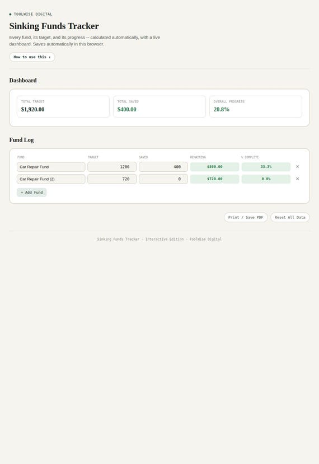Edit the saved amount field showing 400
Screen dimensions: 319x464
tap(163, 167)
